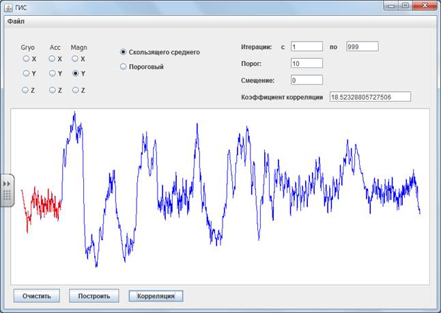Focus the Порог input field
441x313 pixels.
tap(306, 63)
